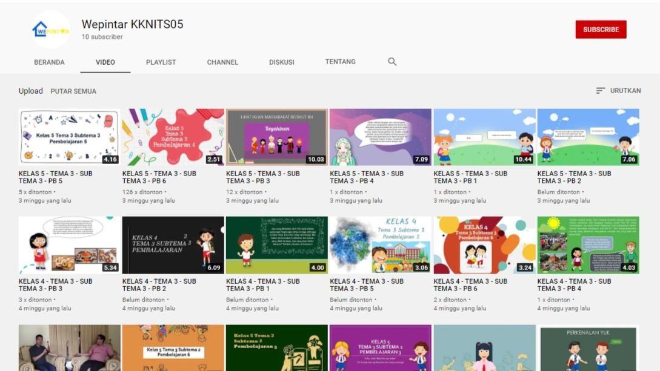Image resolution: width=660 pixels, height=371 pixels.
Task: Click the hijab girl thumbnail lasting 7.09
Action: pos(380,137)
